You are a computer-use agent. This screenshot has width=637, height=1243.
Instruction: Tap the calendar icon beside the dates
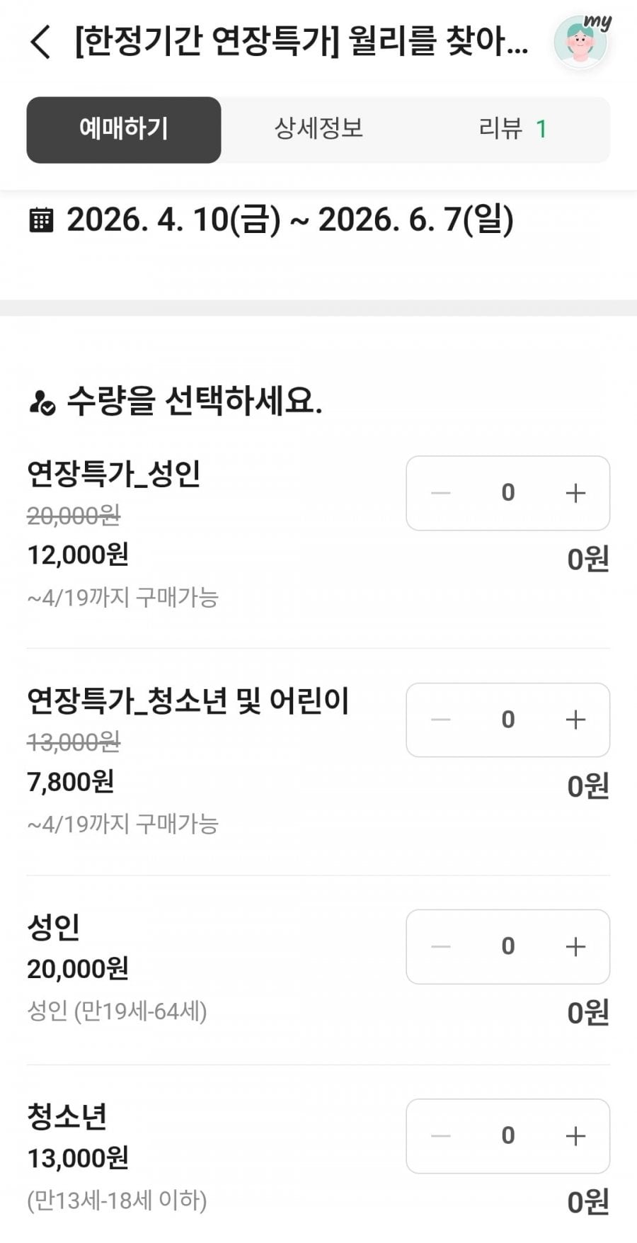pos(41,220)
